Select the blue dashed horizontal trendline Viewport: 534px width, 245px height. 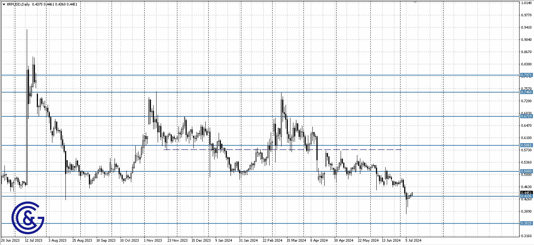tap(283, 149)
